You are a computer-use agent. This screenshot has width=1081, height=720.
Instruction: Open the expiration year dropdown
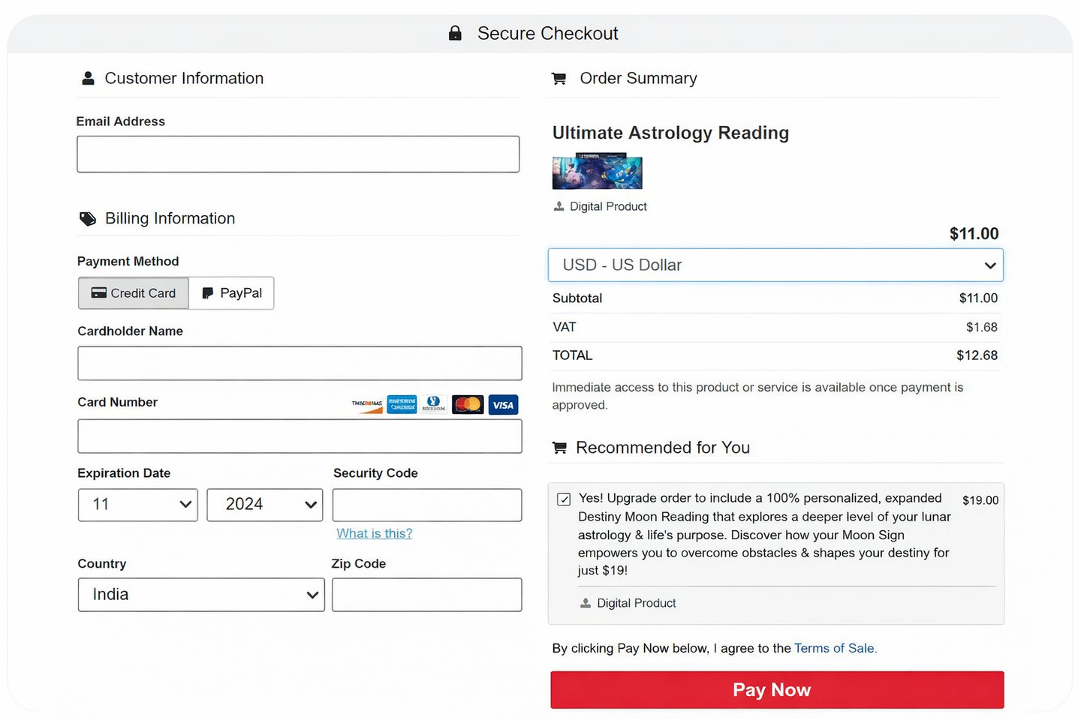coord(264,505)
